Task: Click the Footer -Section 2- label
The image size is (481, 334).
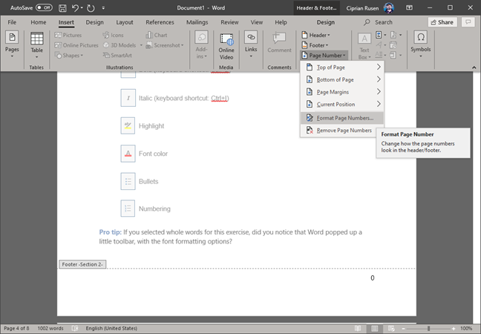Action: (82, 264)
